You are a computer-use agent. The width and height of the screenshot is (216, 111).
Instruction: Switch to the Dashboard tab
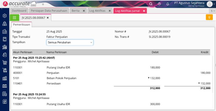click(x=19, y=11)
